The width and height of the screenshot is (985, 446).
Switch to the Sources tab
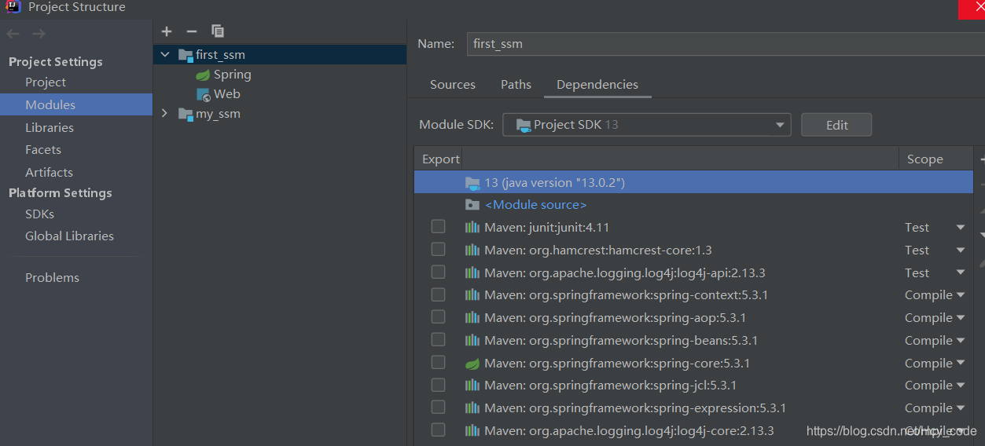click(x=453, y=85)
